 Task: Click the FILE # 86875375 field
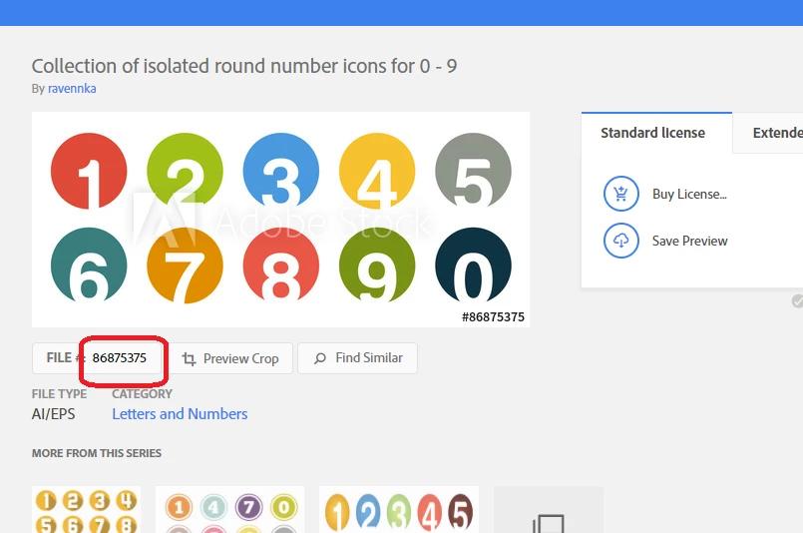[99, 358]
